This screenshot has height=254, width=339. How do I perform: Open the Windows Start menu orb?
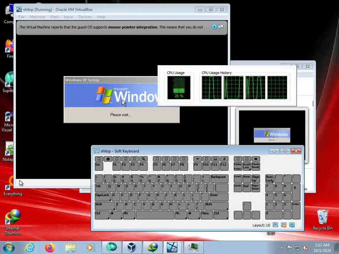pyautogui.click(x=9, y=247)
